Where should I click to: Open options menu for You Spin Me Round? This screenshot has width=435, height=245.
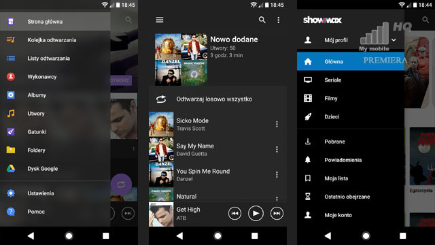click(x=277, y=174)
